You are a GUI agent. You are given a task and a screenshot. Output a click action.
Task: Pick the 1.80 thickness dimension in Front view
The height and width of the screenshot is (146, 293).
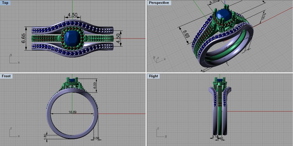45,137
